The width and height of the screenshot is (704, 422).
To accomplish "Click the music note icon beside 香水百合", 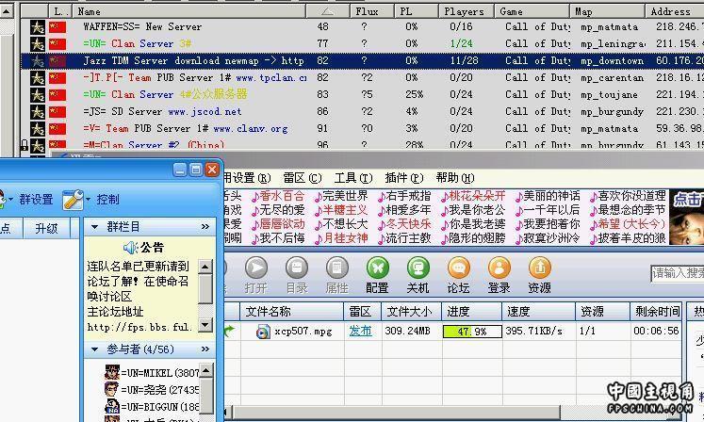I will coord(255,197).
